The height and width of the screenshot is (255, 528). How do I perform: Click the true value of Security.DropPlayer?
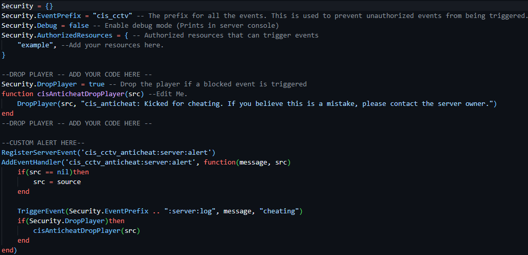click(x=97, y=84)
